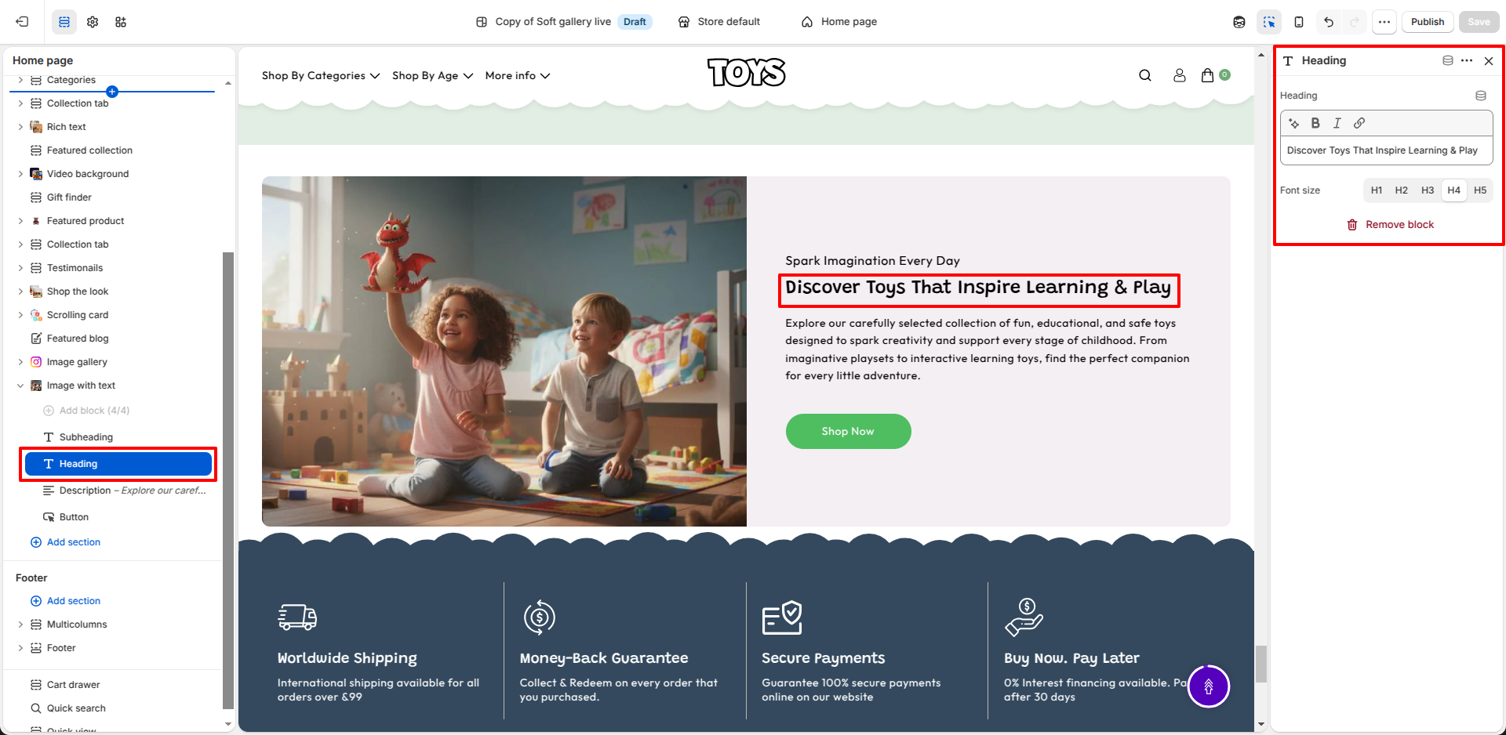1506x735 pixels.
Task: Expand Shop By Categories menu
Action: click(x=321, y=75)
